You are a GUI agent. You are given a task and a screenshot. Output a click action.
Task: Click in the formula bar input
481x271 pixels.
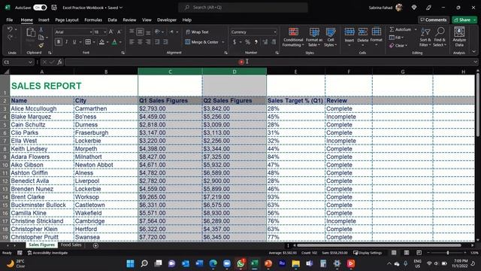click(x=268, y=62)
